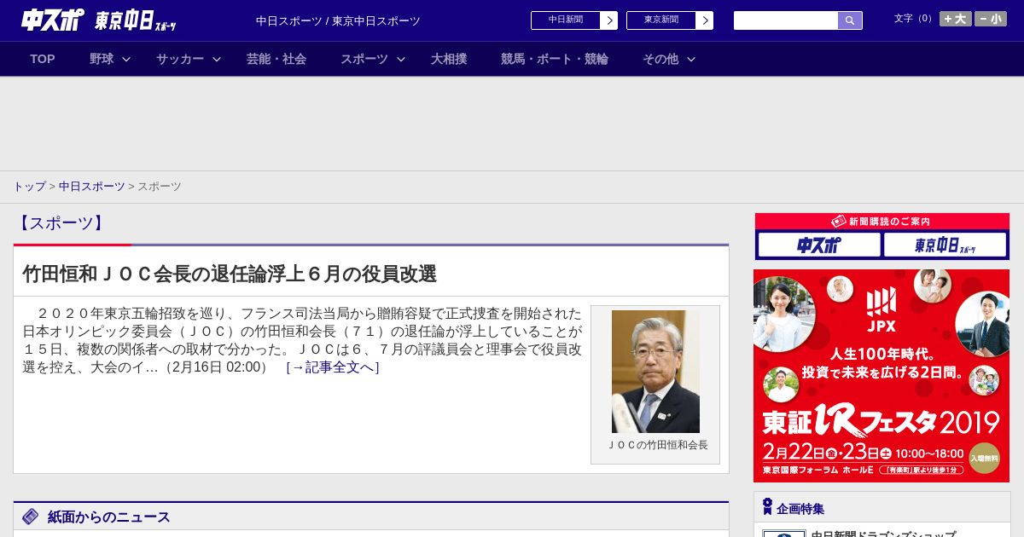Click the ＪＯＣの竹田恒和会長 photo caption
The width and height of the screenshot is (1024, 537).
657,445
